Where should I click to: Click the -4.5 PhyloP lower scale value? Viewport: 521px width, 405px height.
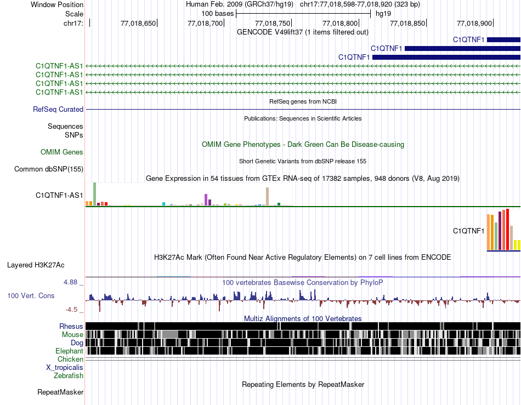71,310
